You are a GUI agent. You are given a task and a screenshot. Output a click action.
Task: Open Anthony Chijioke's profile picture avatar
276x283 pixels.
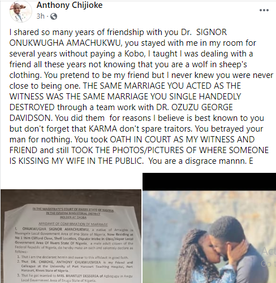(21, 12)
